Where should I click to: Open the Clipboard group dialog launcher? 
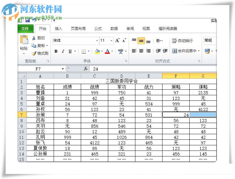coord(48,61)
